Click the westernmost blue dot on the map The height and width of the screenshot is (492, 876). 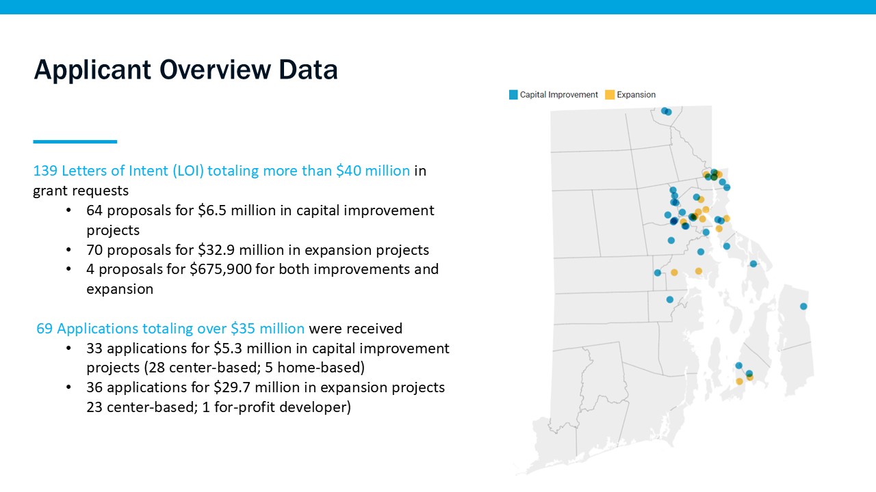tap(658, 273)
